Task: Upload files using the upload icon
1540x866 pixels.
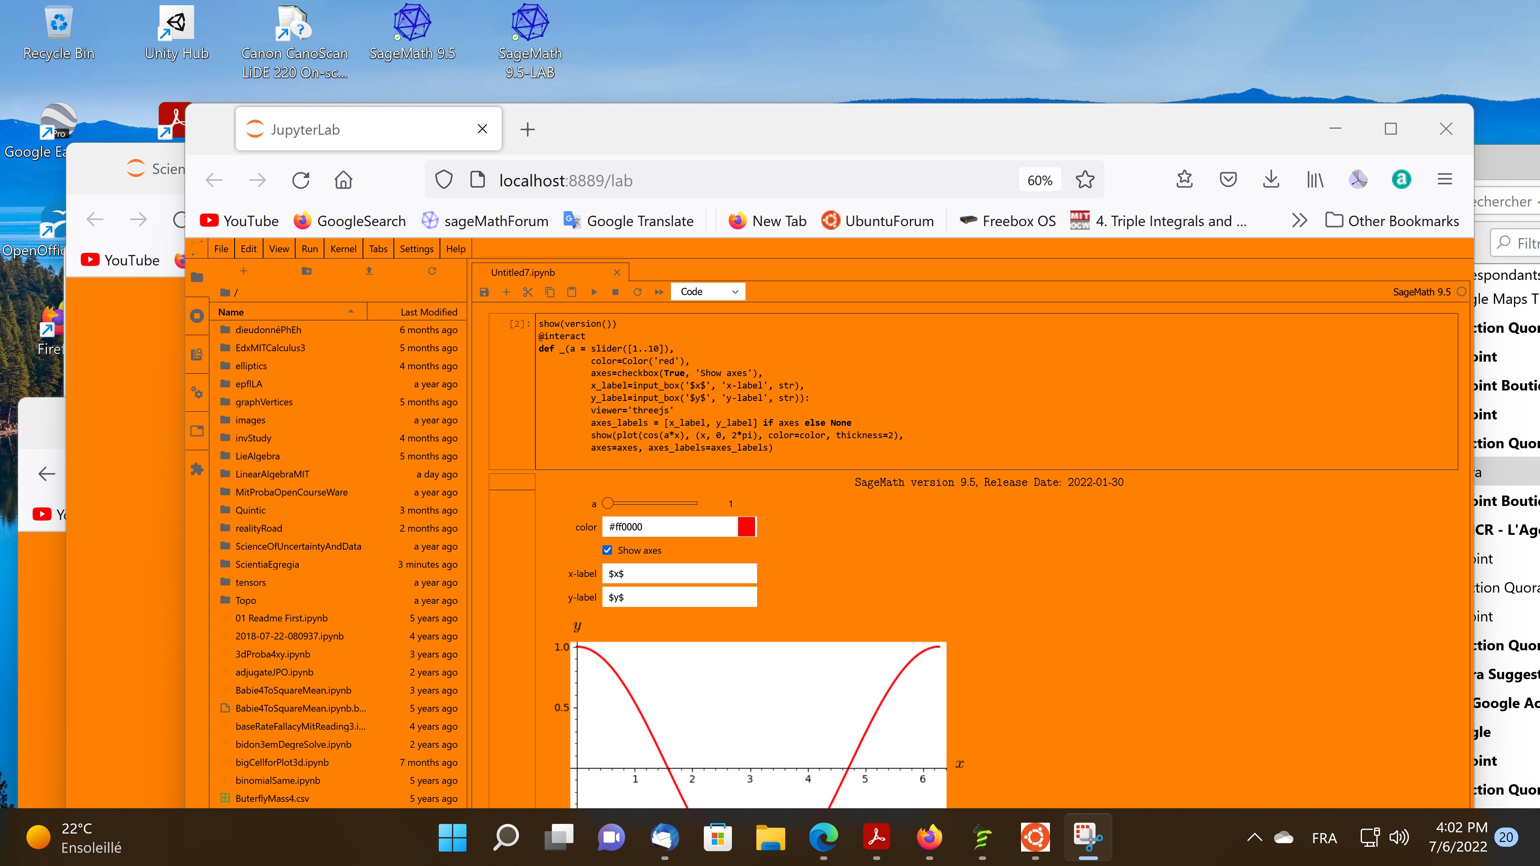Action: click(369, 271)
